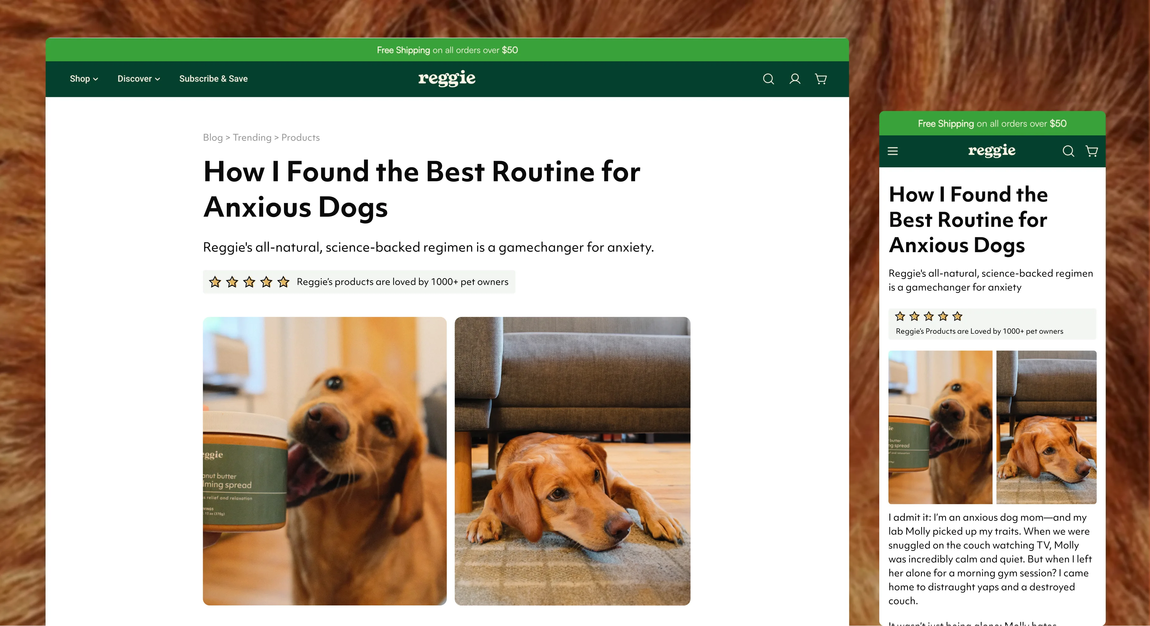The image size is (1150, 626).
Task: Select the Products breadcrumb
Action: (x=300, y=138)
